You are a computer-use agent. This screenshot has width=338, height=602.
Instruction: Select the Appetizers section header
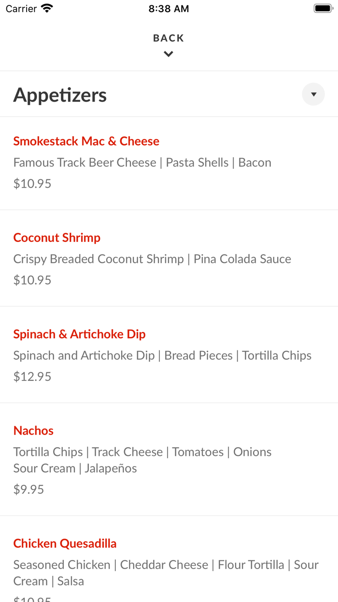point(60,95)
